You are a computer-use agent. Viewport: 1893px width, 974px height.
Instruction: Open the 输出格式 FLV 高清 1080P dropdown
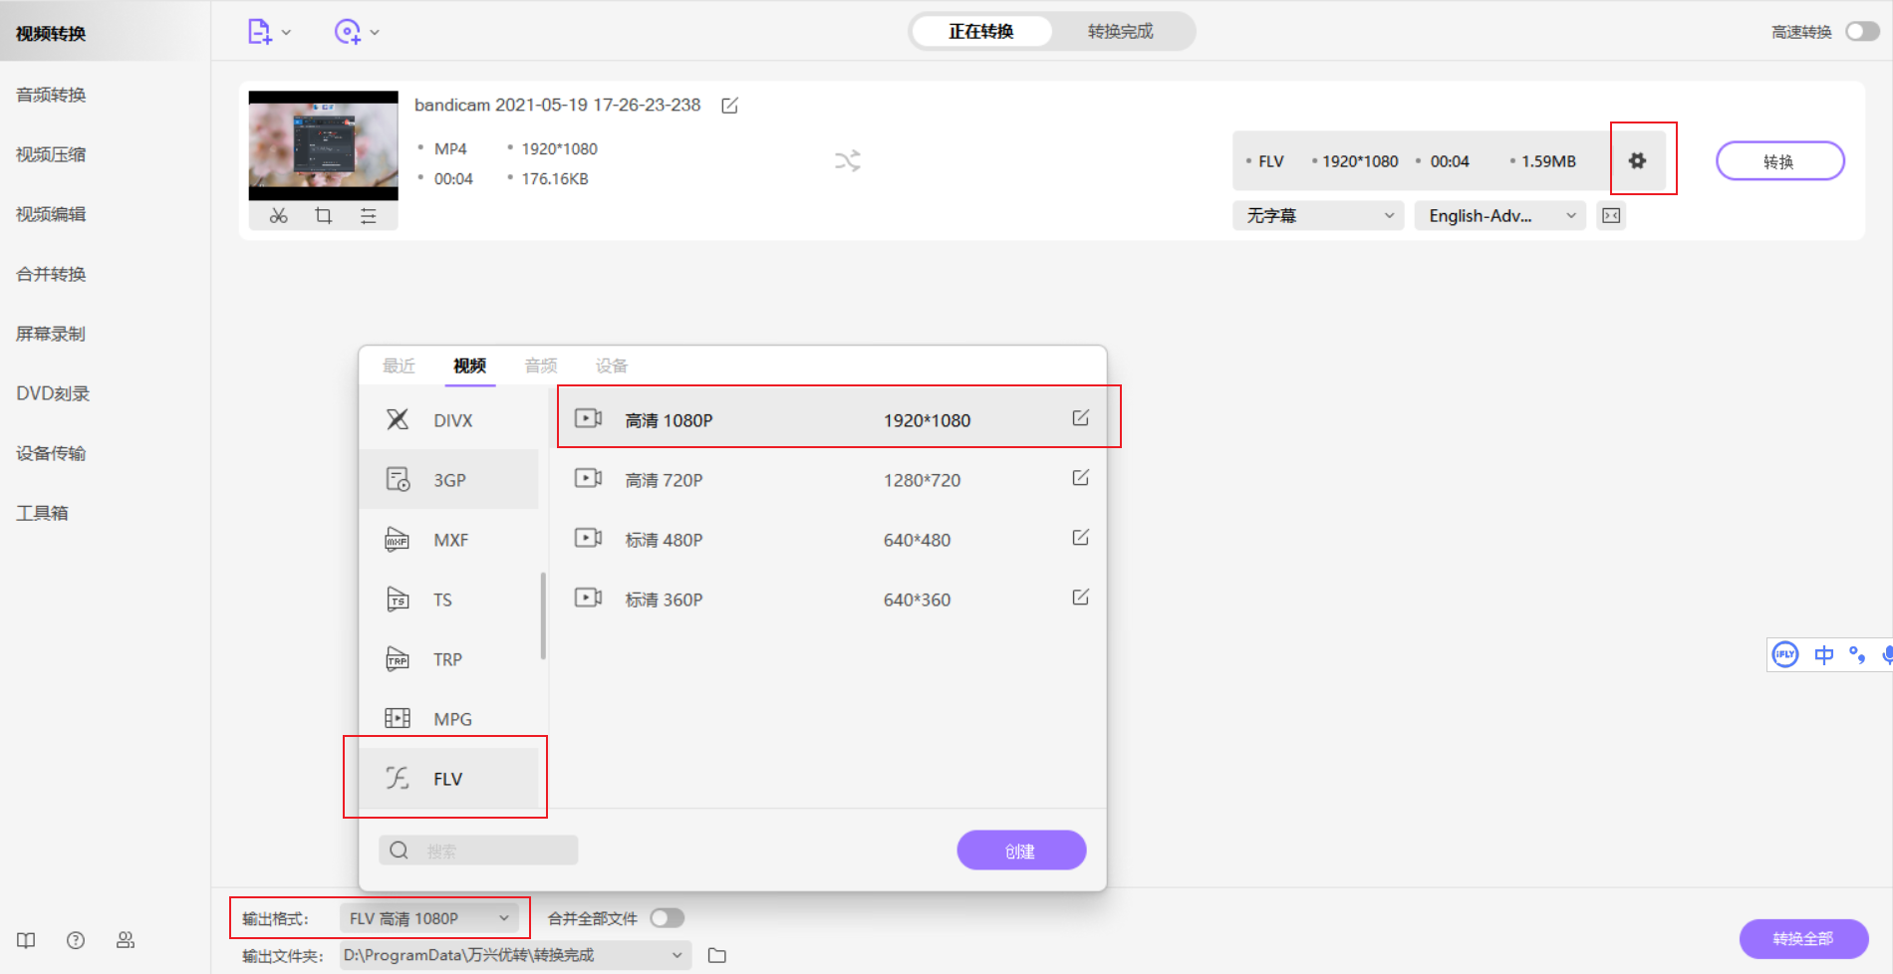[428, 918]
